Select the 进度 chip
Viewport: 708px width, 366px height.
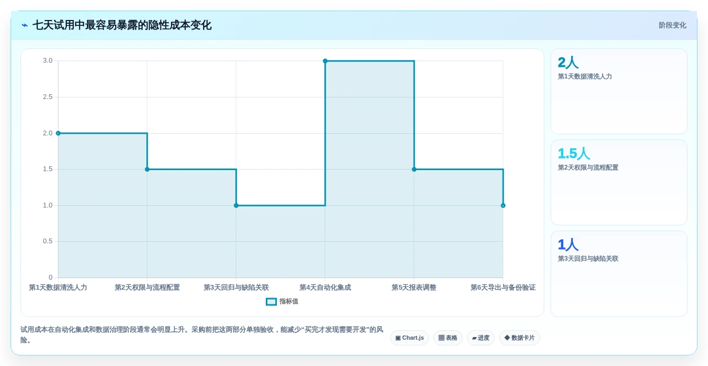tap(481, 338)
